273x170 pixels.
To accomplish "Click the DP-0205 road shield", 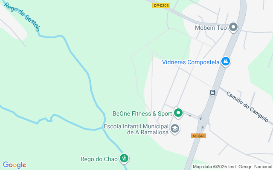I will click(x=161, y=6).
